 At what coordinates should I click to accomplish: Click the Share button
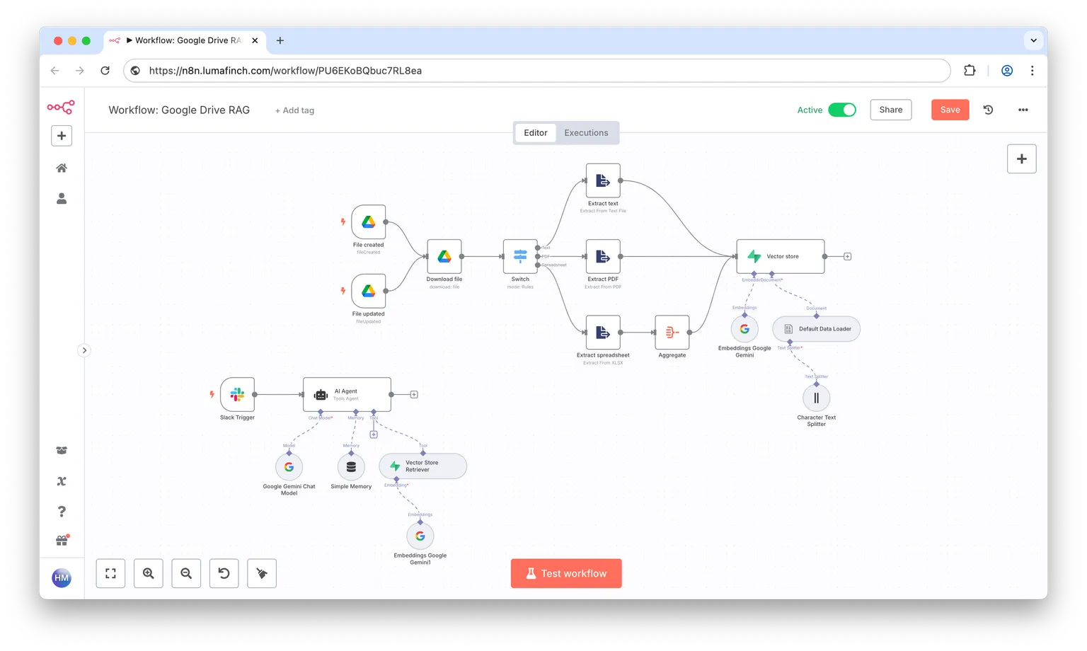[x=890, y=110]
